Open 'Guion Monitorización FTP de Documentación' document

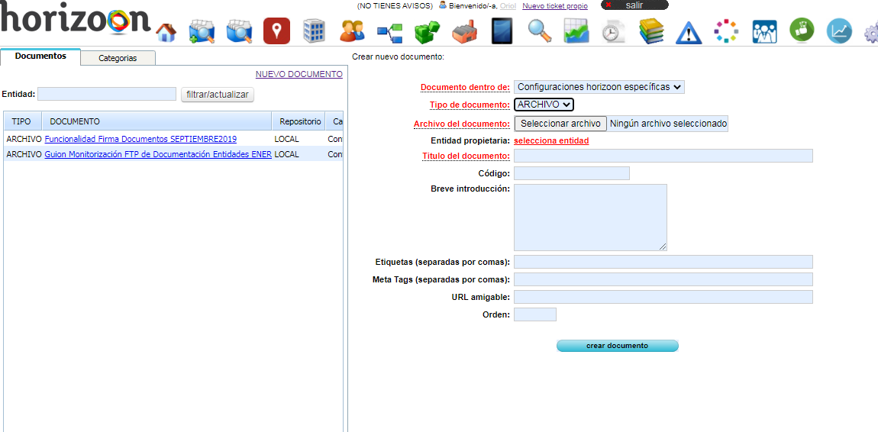click(x=159, y=154)
